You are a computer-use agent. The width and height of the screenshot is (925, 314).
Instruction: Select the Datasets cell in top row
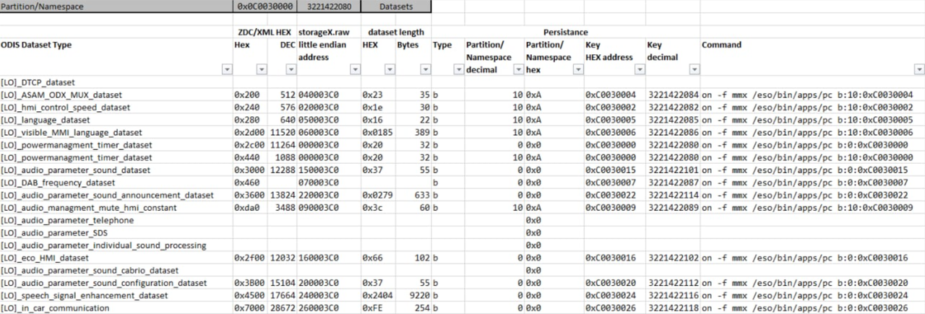coord(396,6)
